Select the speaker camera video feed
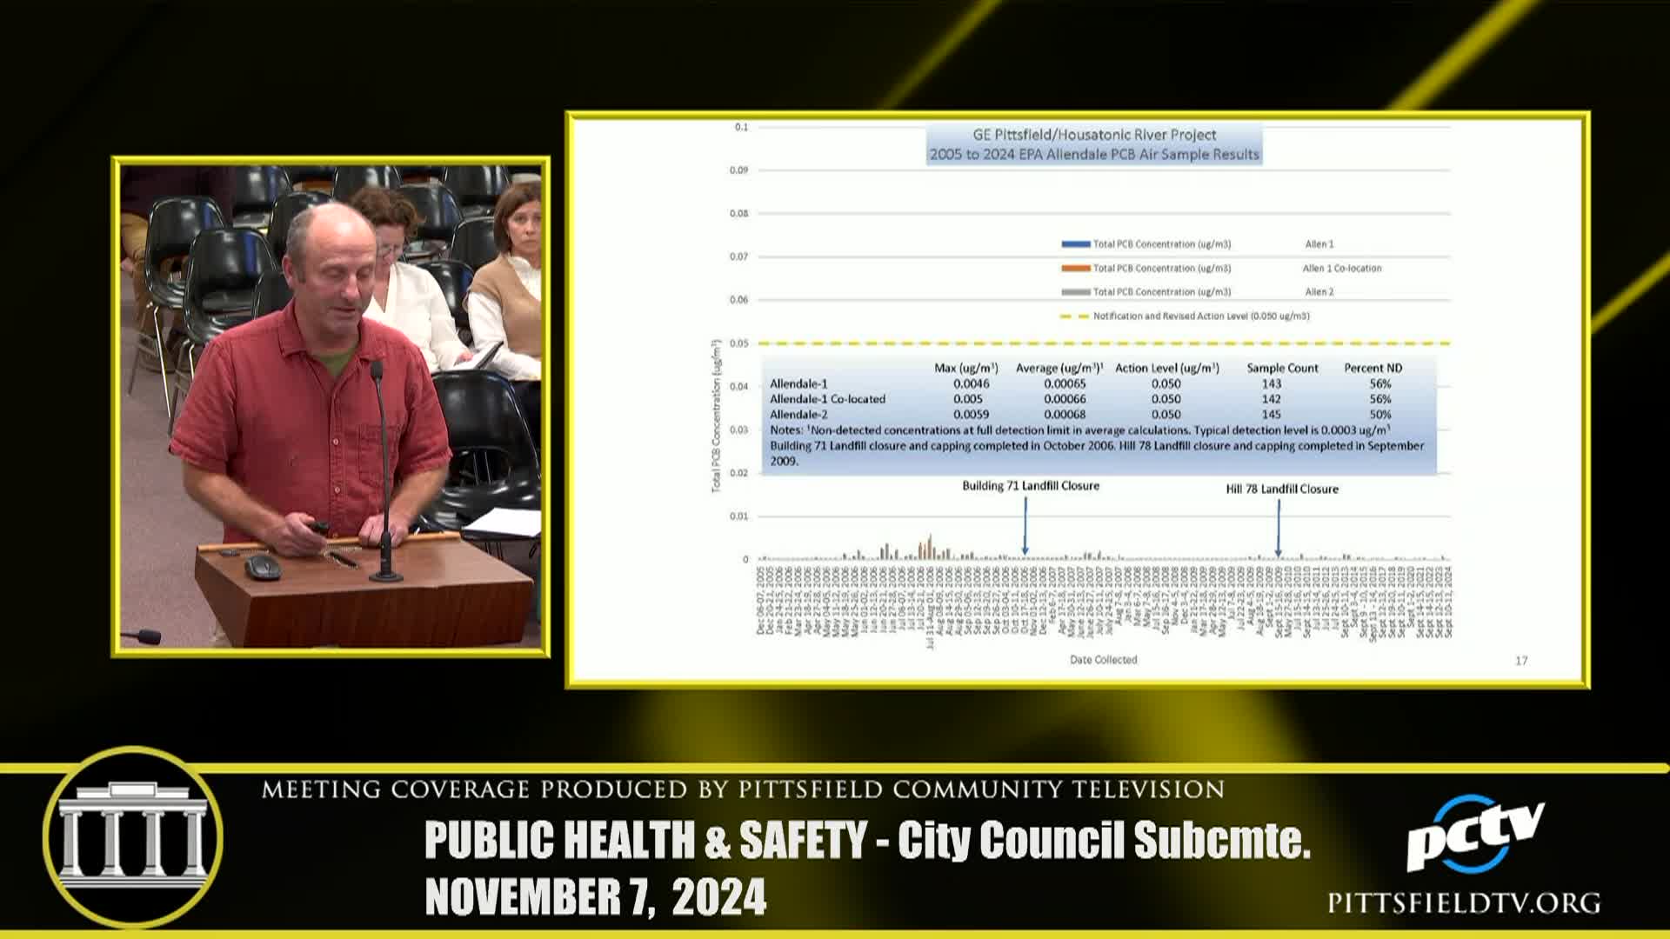Image resolution: width=1670 pixels, height=939 pixels. pos(331,406)
